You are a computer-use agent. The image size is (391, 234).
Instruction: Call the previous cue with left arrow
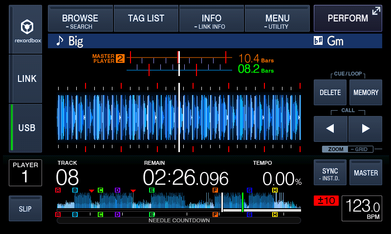330,129
